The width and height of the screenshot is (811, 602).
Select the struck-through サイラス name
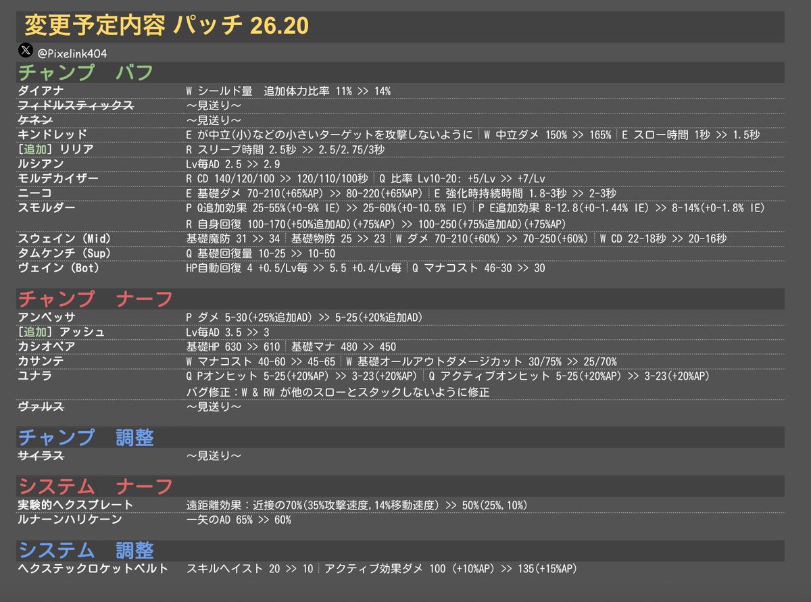[x=41, y=456]
